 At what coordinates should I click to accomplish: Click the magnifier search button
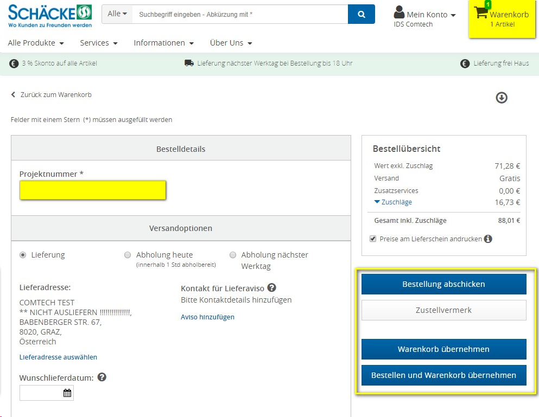click(361, 14)
